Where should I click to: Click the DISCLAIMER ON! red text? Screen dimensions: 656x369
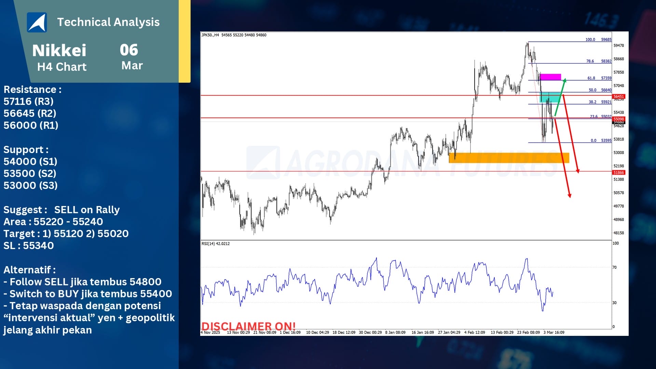coord(248,326)
